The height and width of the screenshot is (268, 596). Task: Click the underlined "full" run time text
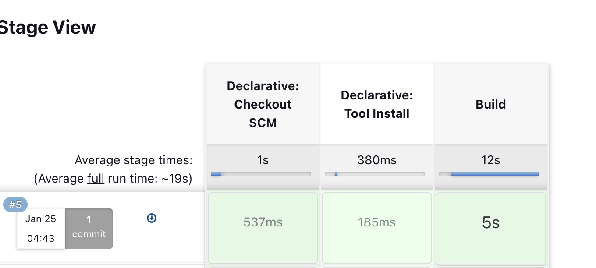pos(96,179)
